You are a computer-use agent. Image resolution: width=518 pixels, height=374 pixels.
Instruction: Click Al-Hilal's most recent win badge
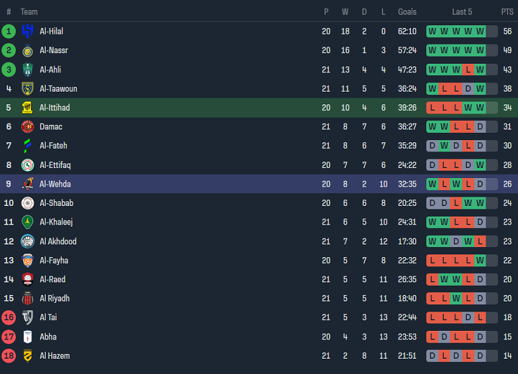(479, 31)
